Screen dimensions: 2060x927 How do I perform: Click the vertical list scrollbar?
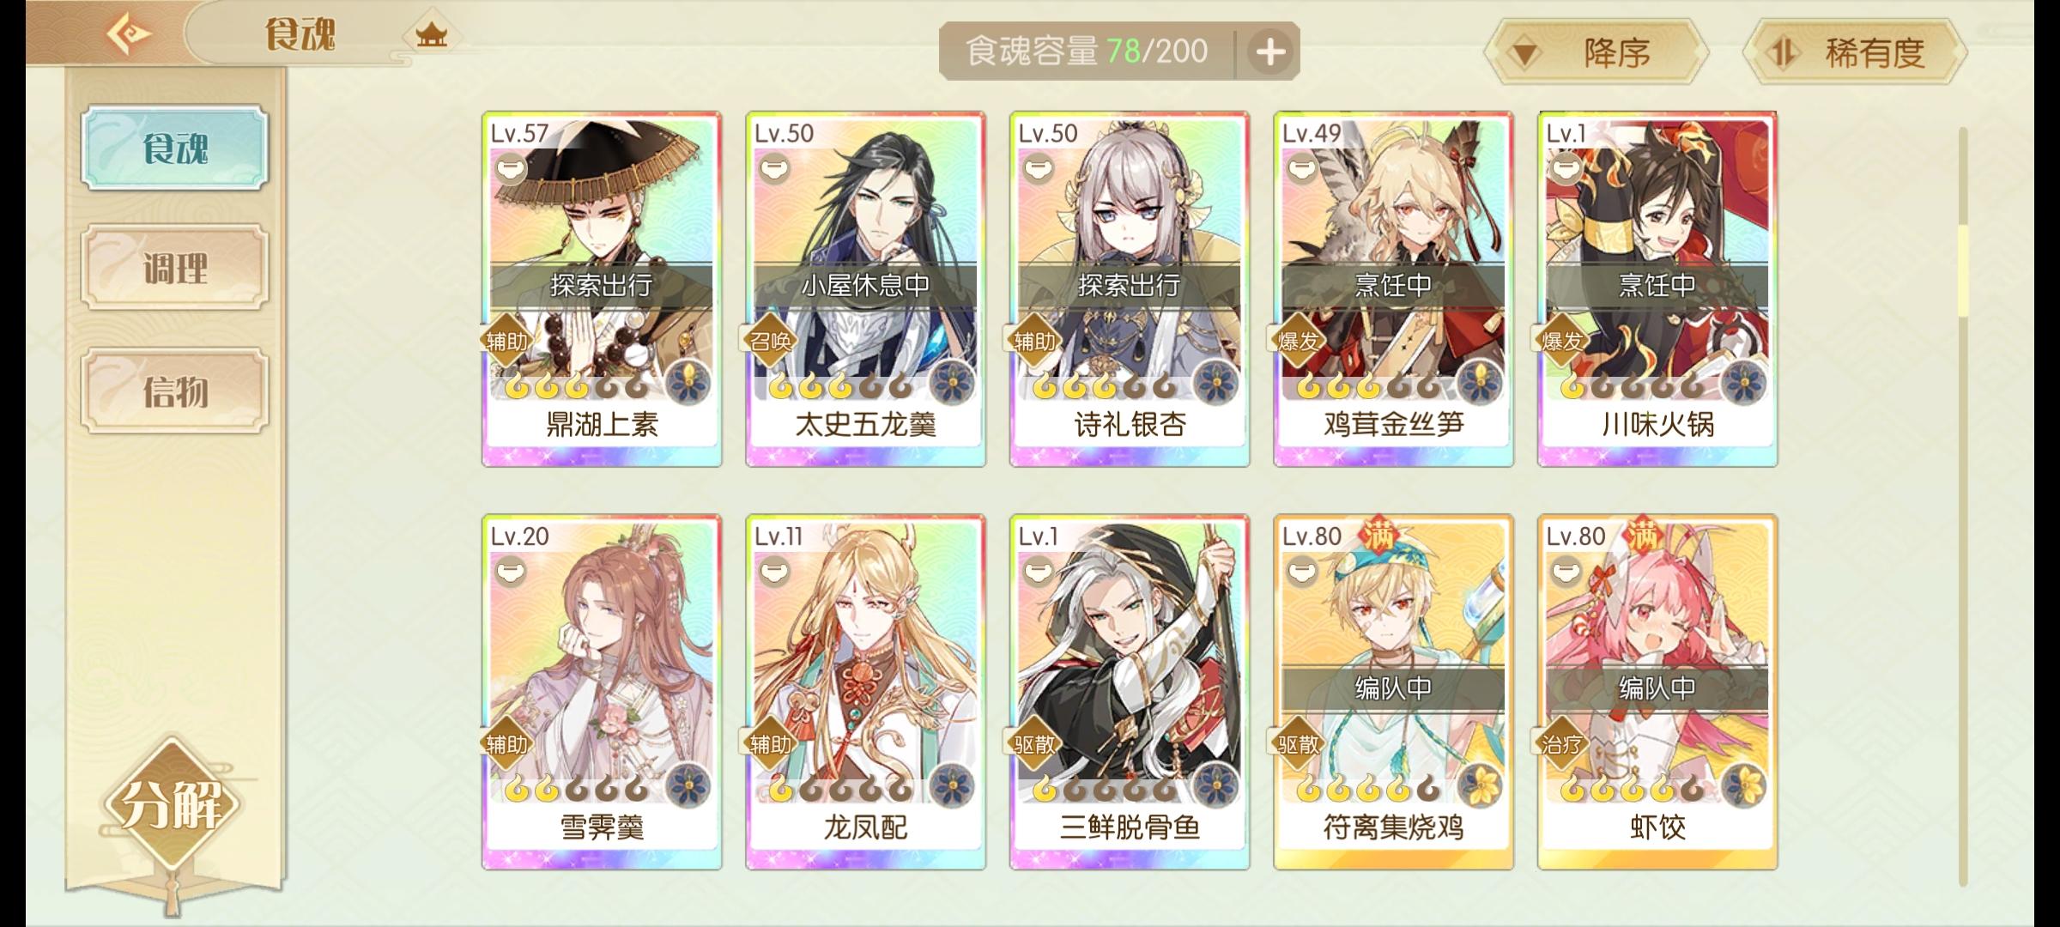1962,506
